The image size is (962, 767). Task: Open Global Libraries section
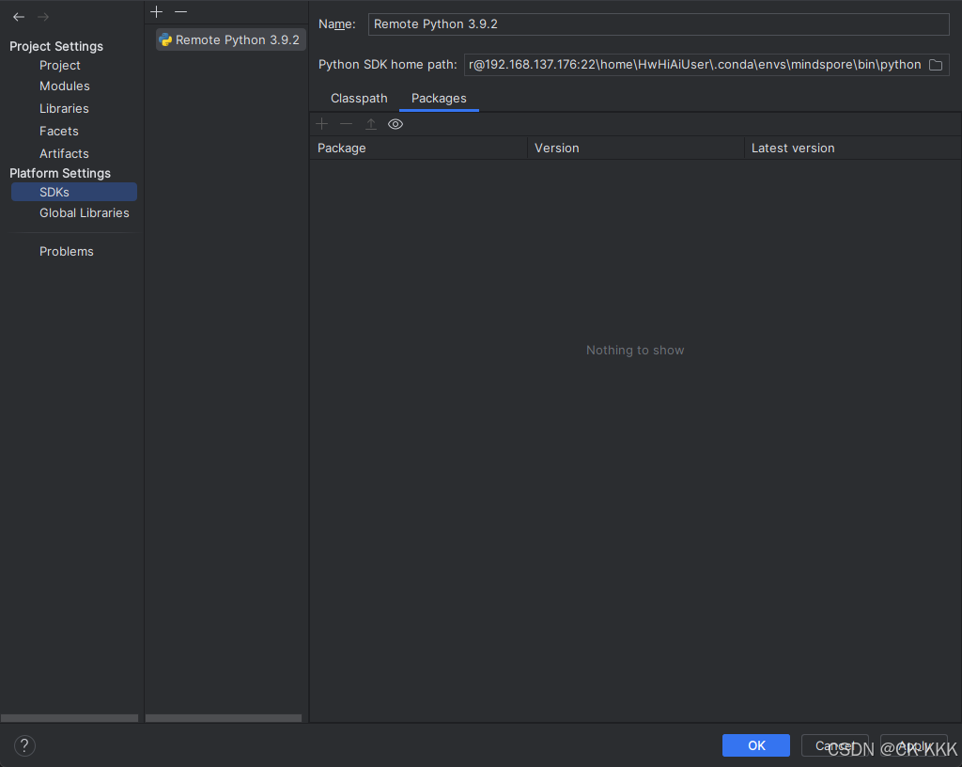click(84, 213)
